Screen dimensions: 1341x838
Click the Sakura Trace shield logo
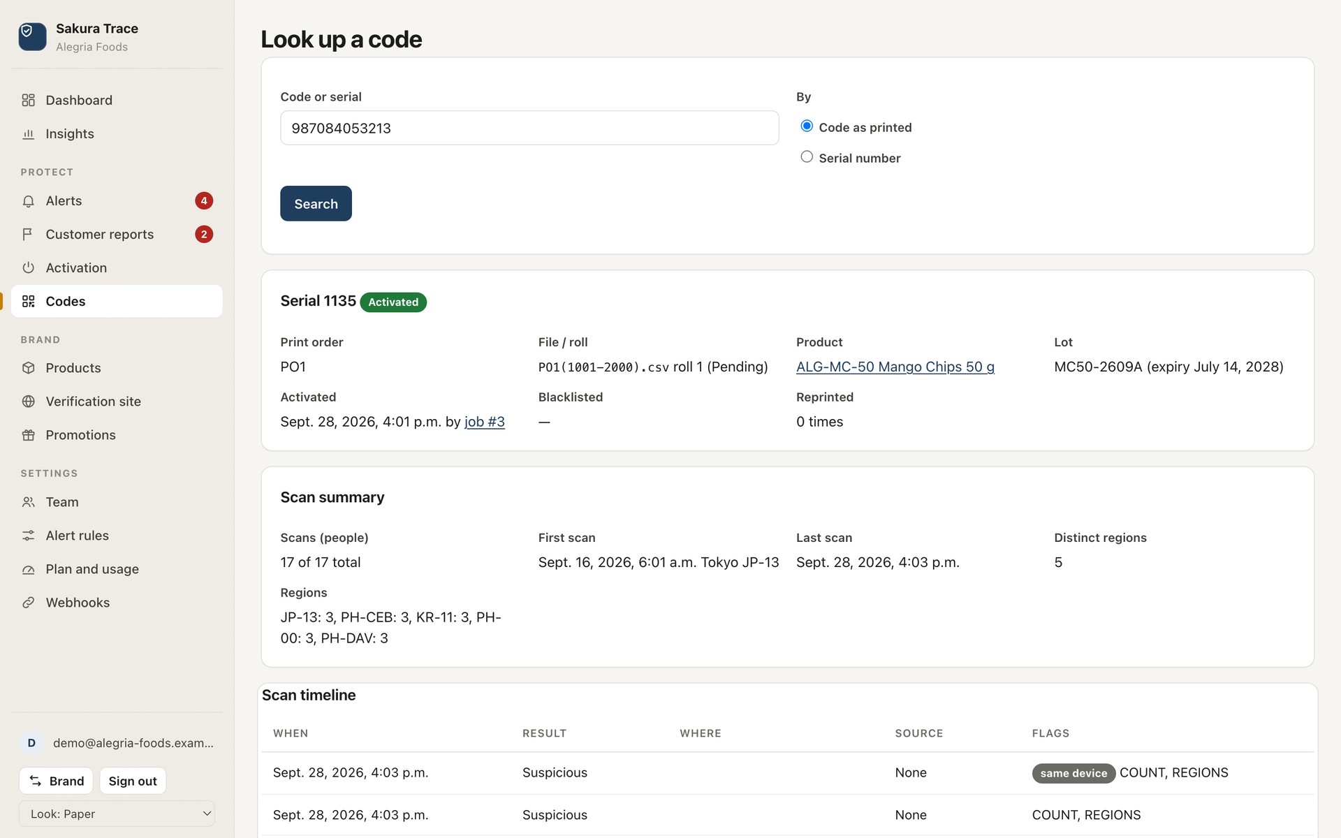click(32, 36)
